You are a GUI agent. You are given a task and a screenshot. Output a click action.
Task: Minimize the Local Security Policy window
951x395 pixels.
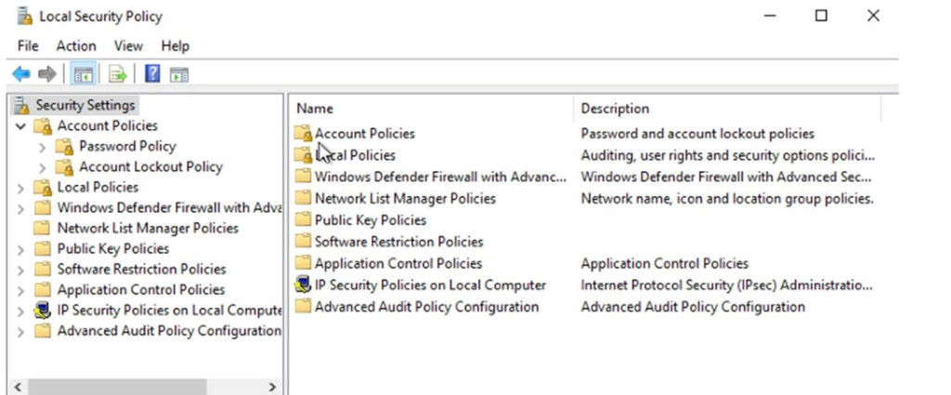[x=770, y=16]
